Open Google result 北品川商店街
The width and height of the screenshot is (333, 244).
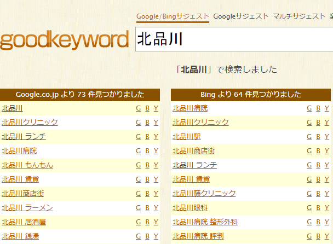tap(22, 194)
